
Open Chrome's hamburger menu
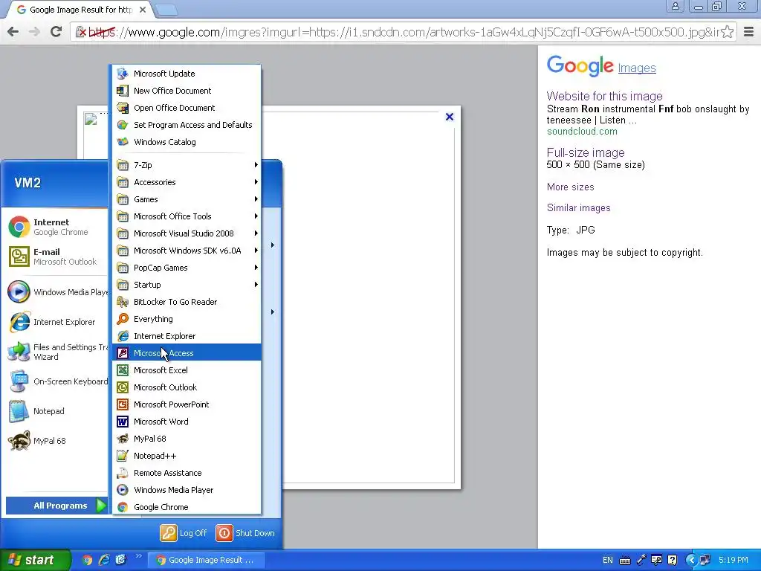point(748,32)
